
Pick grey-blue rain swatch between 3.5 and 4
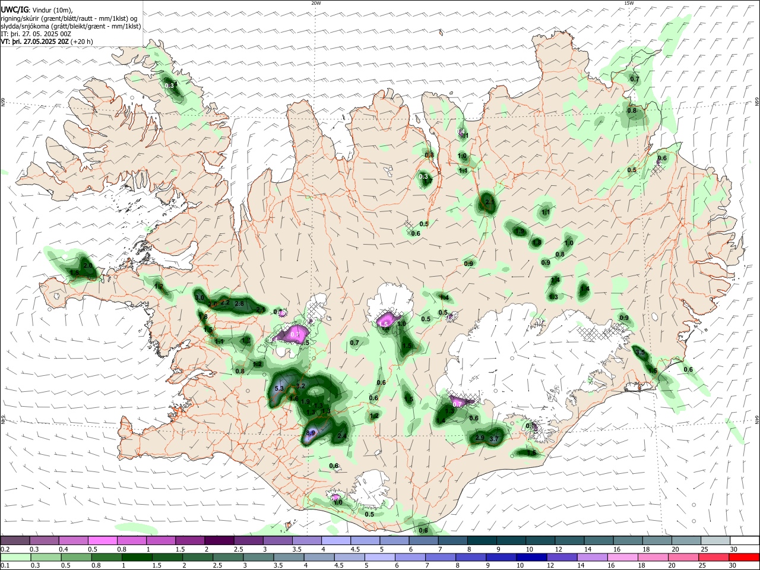[288, 557]
